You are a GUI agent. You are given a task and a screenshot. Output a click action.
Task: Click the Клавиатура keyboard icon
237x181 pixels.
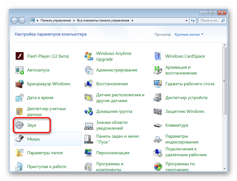tap(158, 125)
